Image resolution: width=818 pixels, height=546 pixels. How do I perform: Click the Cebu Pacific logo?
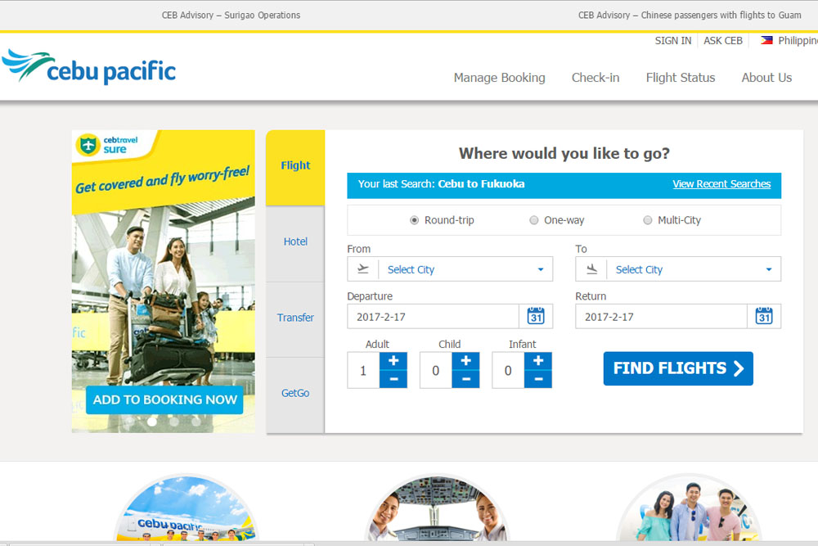coord(88,67)
